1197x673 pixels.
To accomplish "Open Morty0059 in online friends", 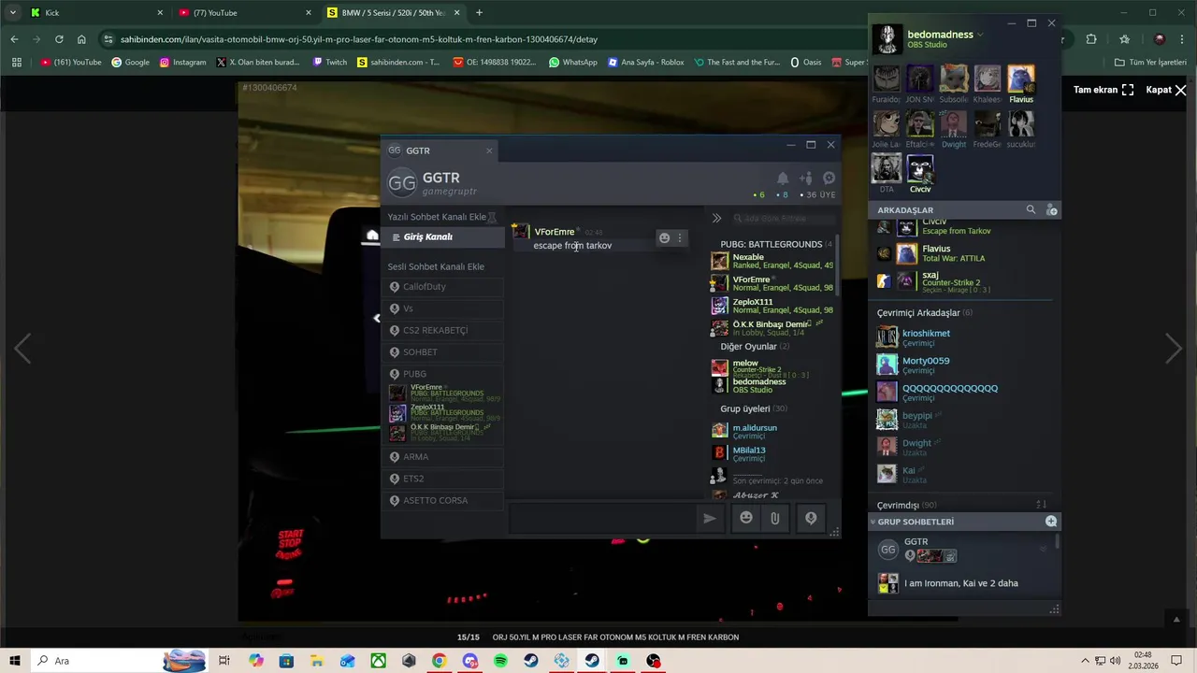I will [963, 365].
